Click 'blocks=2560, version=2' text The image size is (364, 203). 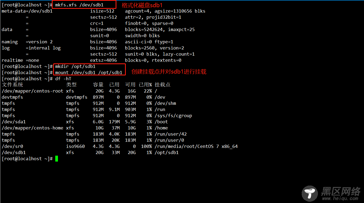pyautogui.click(x=155, y=48)
